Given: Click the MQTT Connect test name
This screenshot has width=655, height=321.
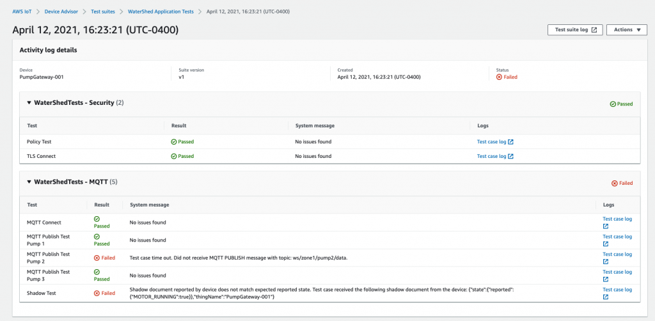Looking at the screenshot, I should [x=44, y=223].
